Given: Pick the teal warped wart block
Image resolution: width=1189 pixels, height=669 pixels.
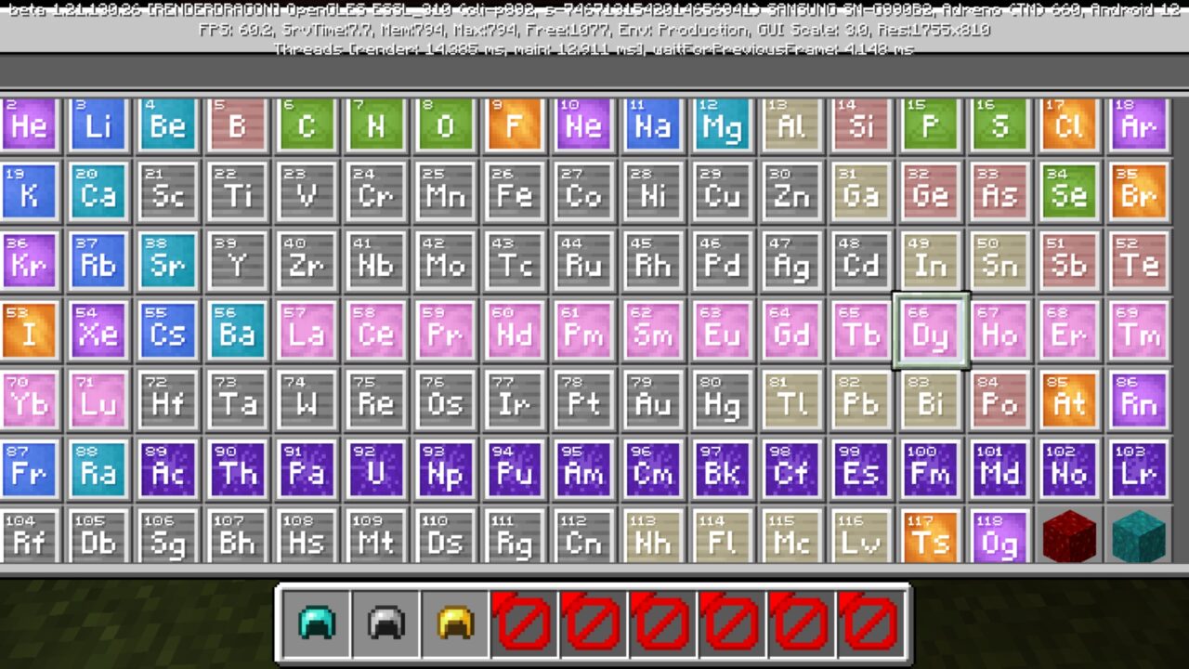Looking at the screenshot, I should (x=1138, y=539).
